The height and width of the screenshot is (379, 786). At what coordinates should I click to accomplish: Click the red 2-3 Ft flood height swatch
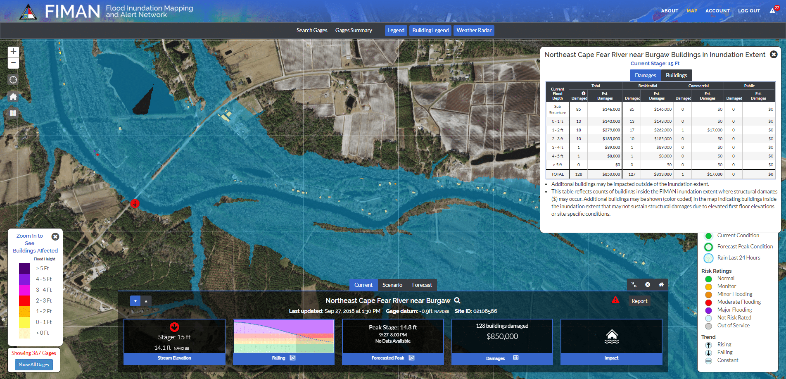click(25, 300)
